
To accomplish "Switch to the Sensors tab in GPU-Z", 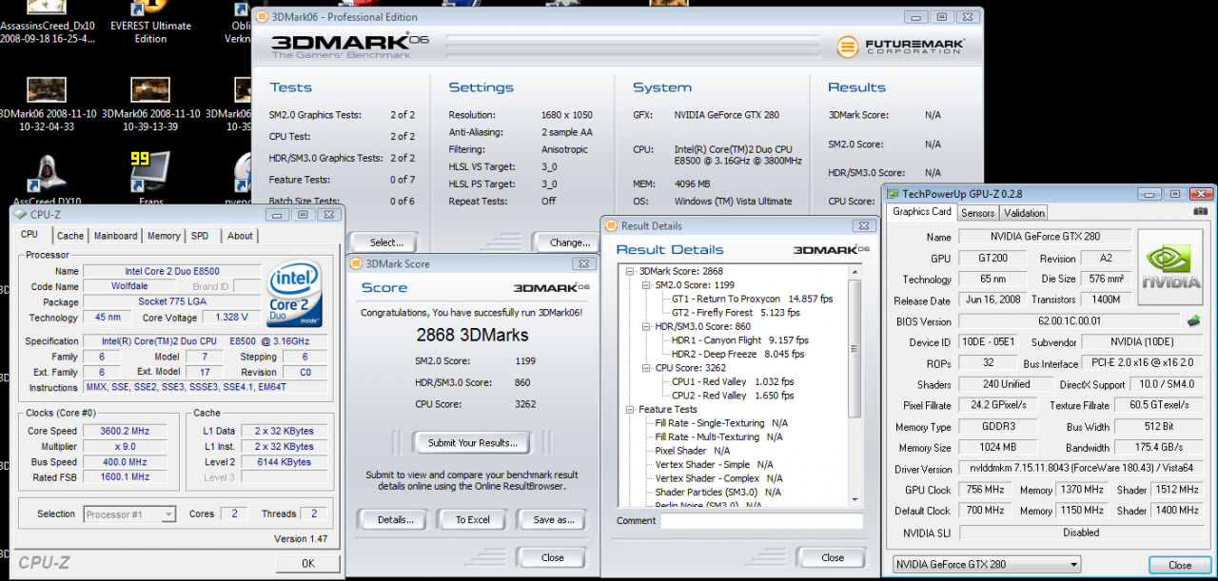I will [977, 213].
